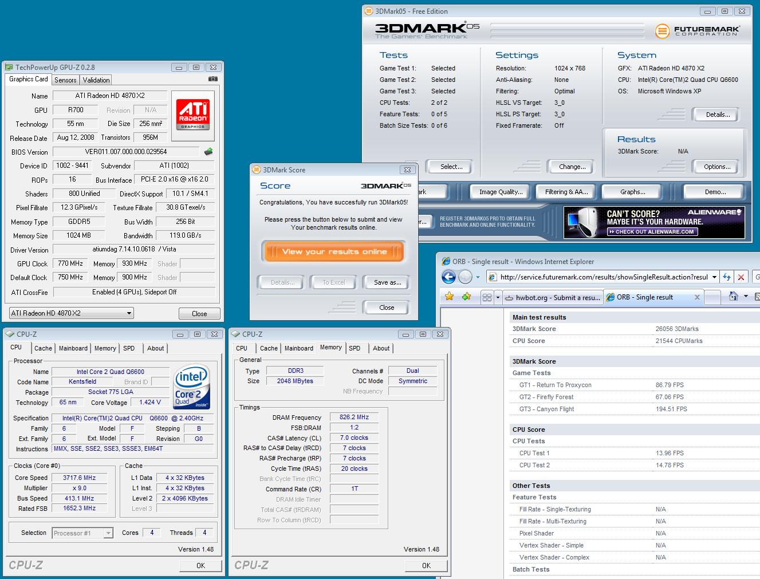Screen dimensions: 760x579
Task: Click the GPU Clock 770 MHz field
Action: 70,263
